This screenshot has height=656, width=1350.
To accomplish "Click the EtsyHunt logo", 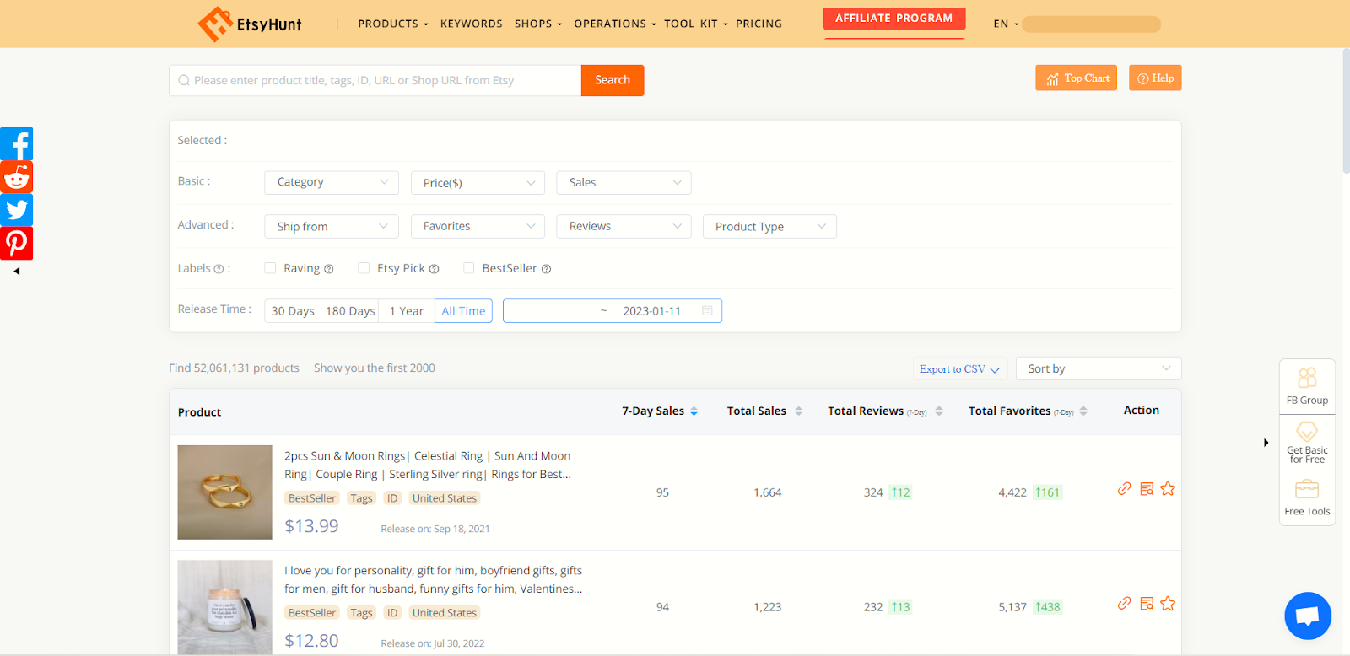I will (250, 24).
